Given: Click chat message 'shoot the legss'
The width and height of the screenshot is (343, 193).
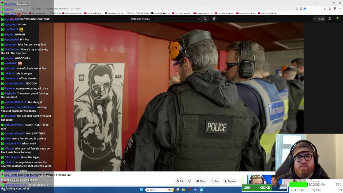Looking at the screenshot, I should click(30, 157).
